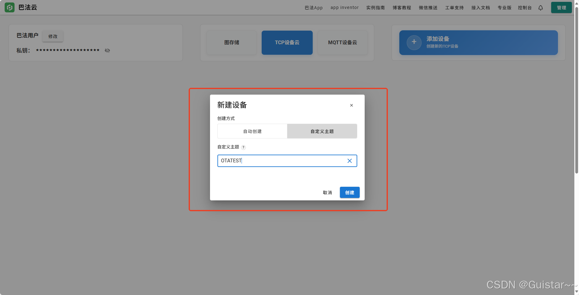579x295 pixels.
Task: Open the notifications bell
Action: (x=541, y=7)
